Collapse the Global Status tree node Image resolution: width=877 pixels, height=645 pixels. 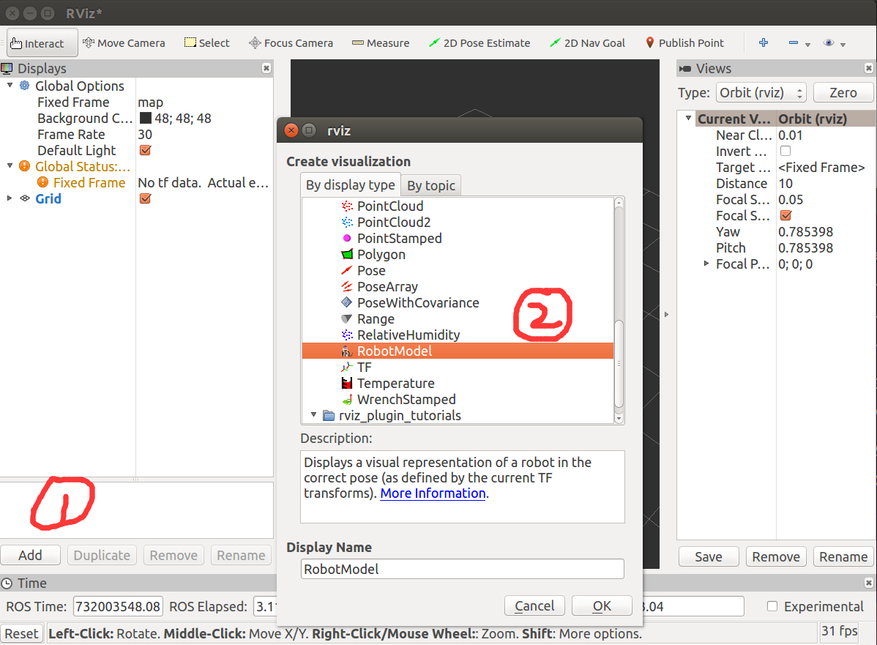[10, 166]
